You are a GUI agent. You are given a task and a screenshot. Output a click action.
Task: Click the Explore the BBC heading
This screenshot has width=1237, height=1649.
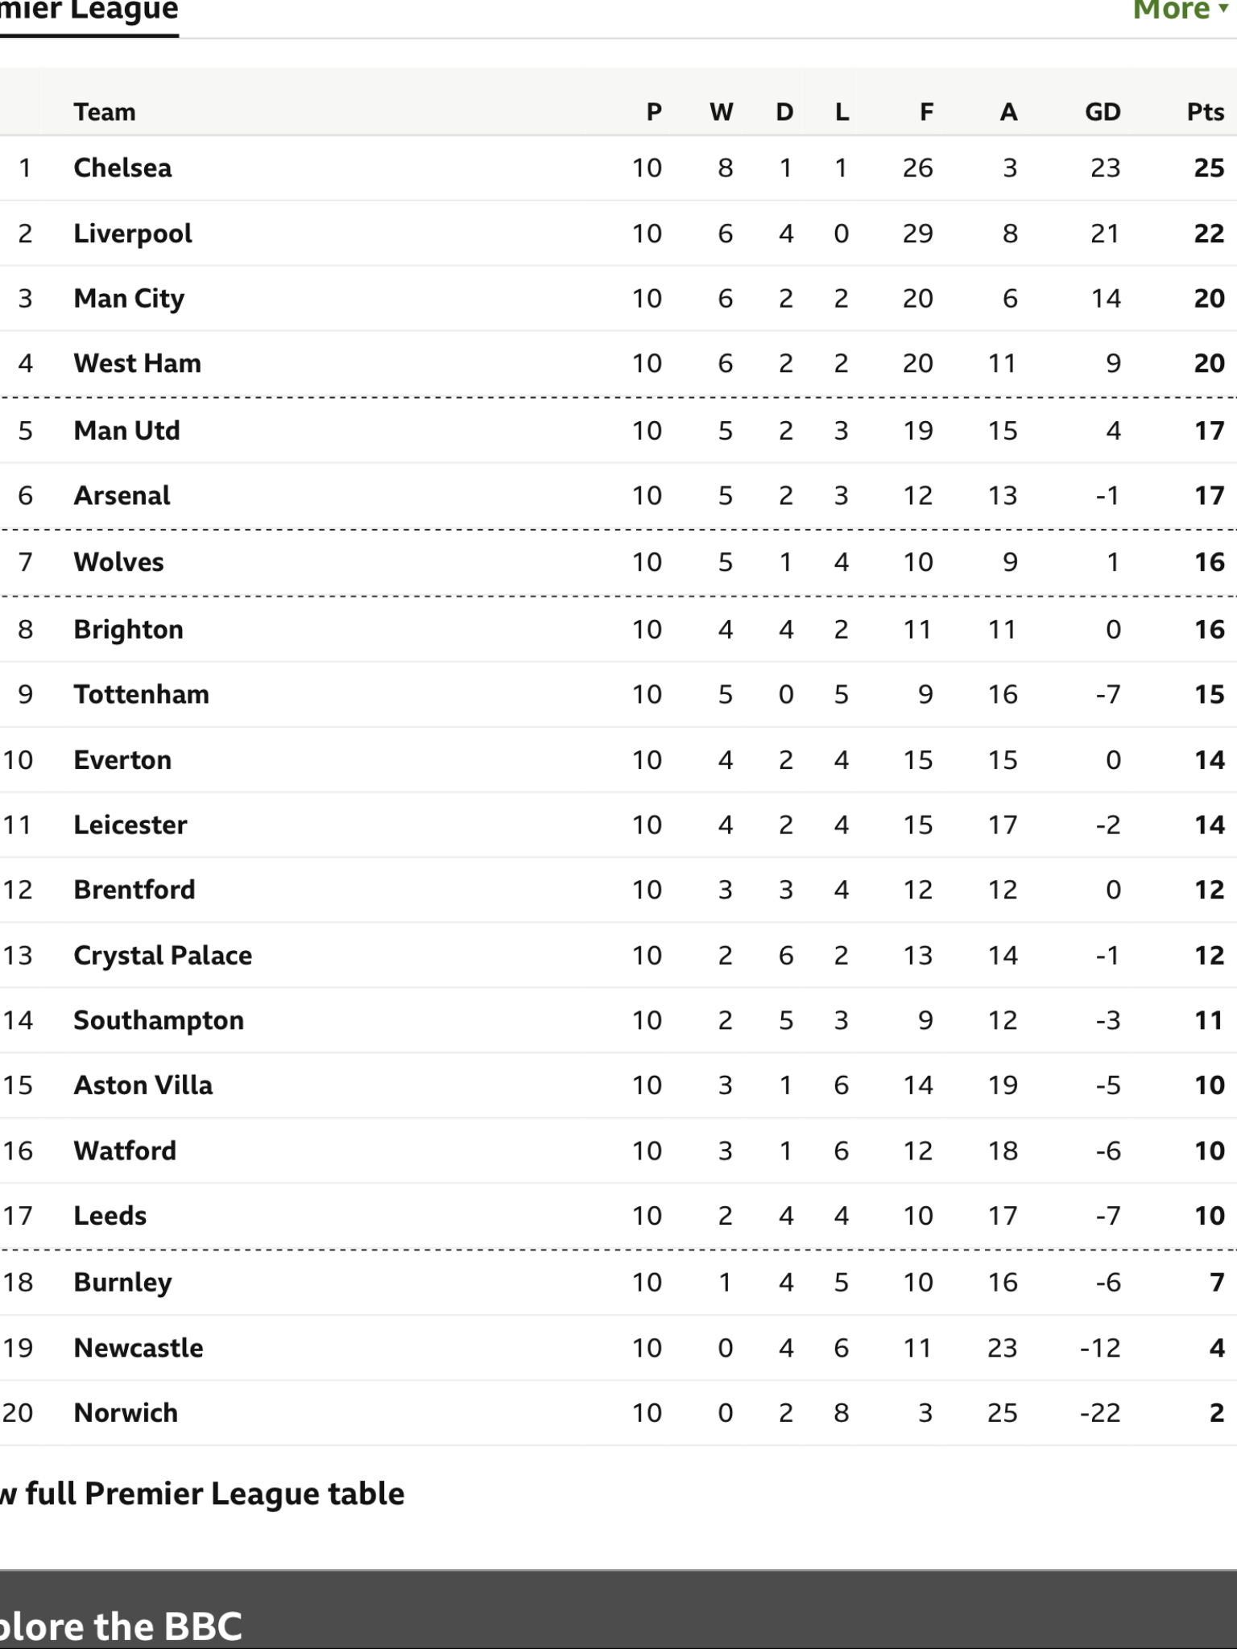(x=121, y=1626)
